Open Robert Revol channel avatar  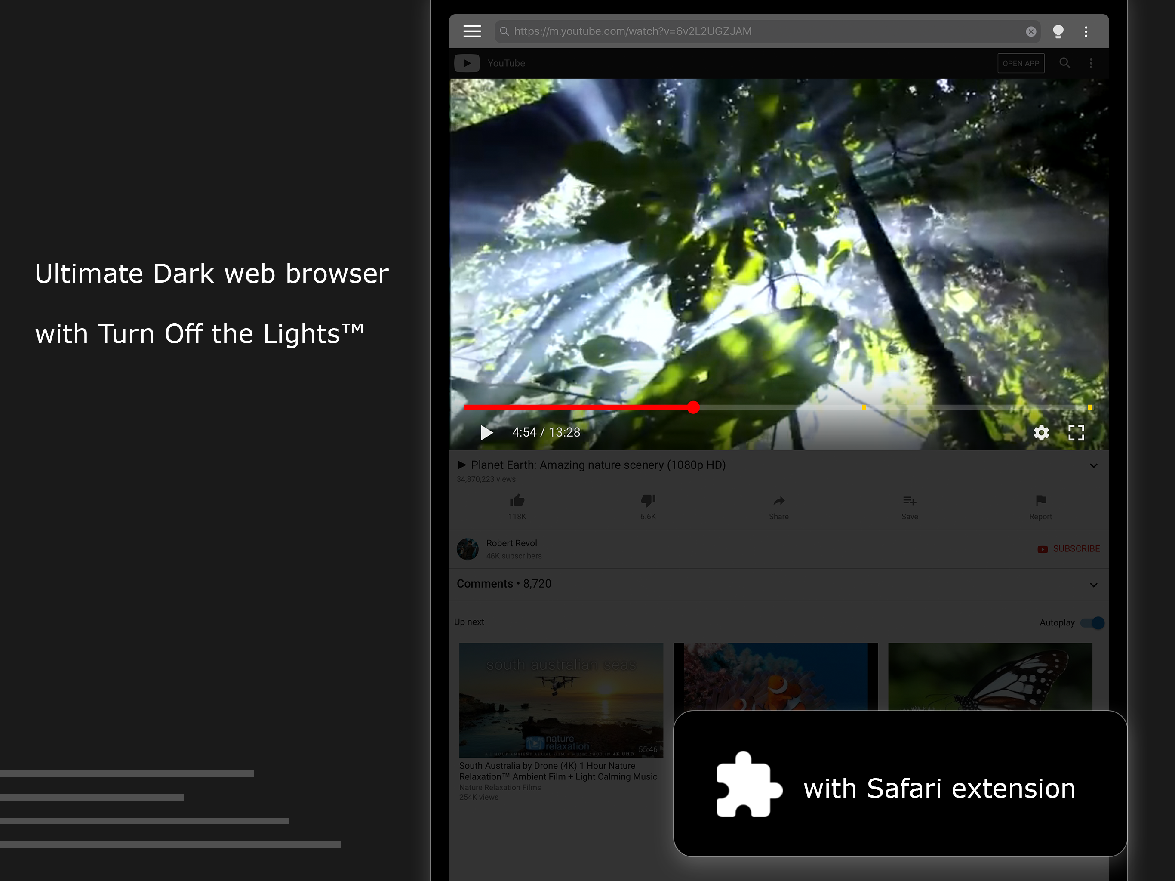[468, 549]
